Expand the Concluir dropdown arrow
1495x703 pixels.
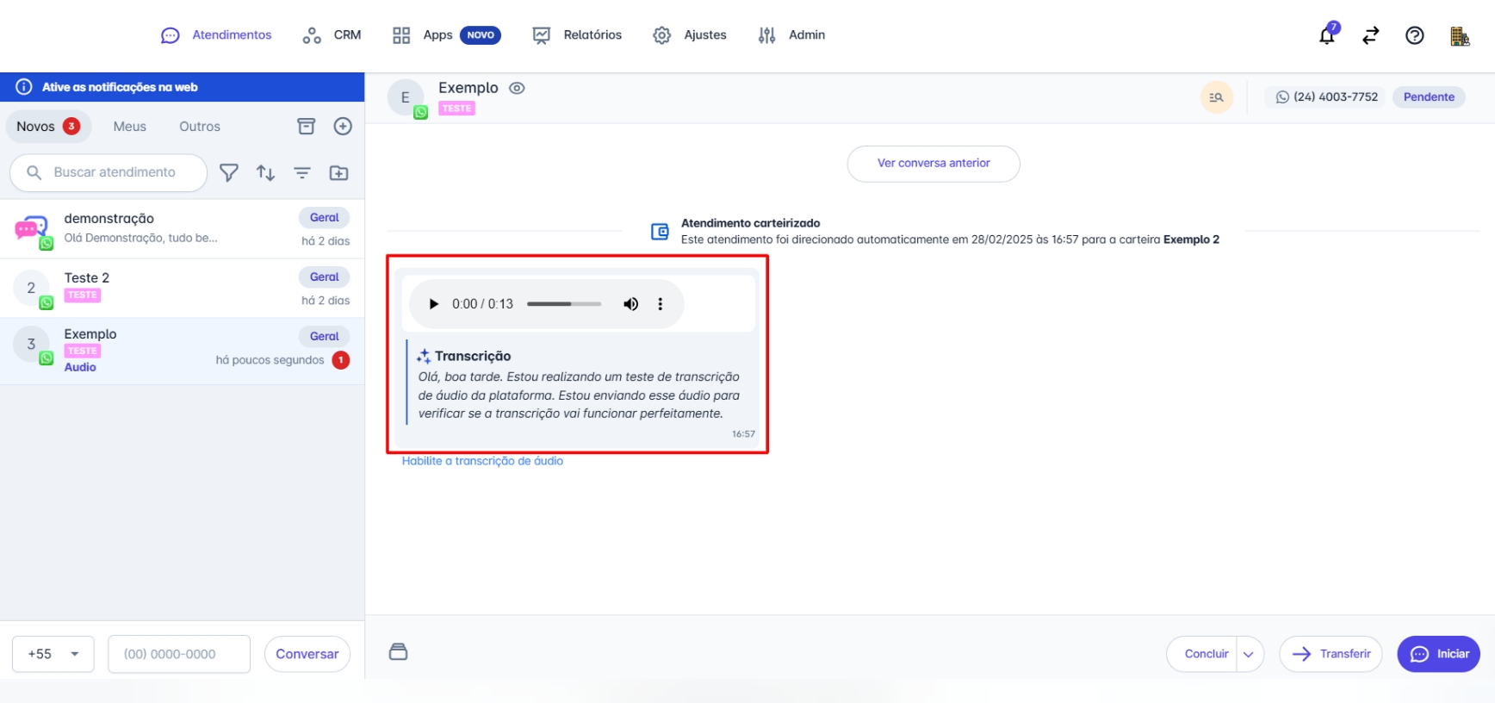[x=1249, y=655]
